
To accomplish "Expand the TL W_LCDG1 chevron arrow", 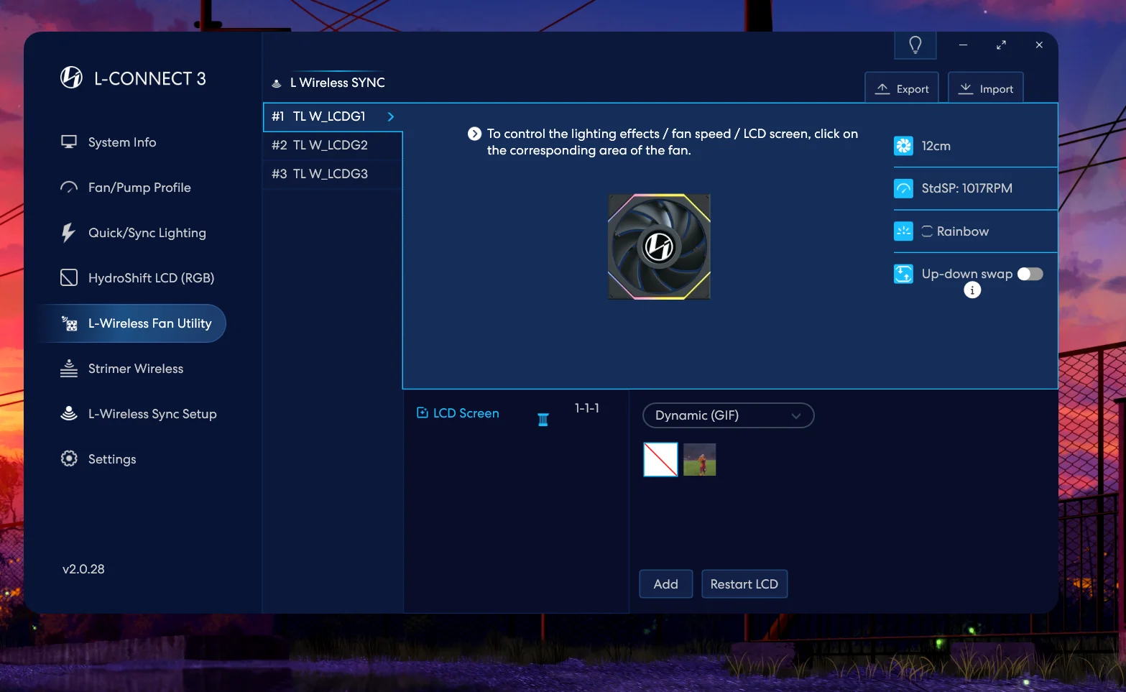I will click(x=391, y=116).
